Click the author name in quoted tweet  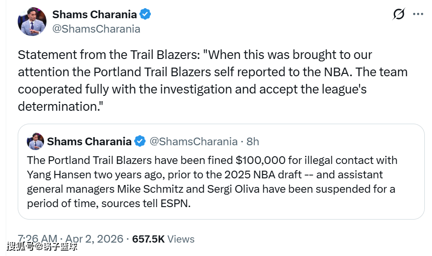coord(89,141)
